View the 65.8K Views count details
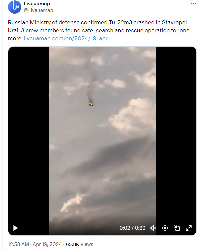197x251 pixels. click(x=80, y=244)
